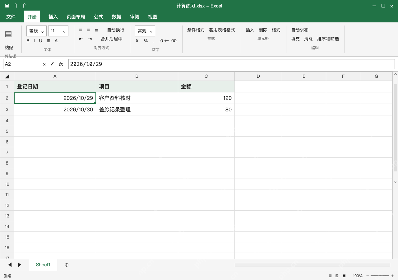Cancel the formula bar entry
This screenshot has width=398, height=280.
[x=44, y=64]
